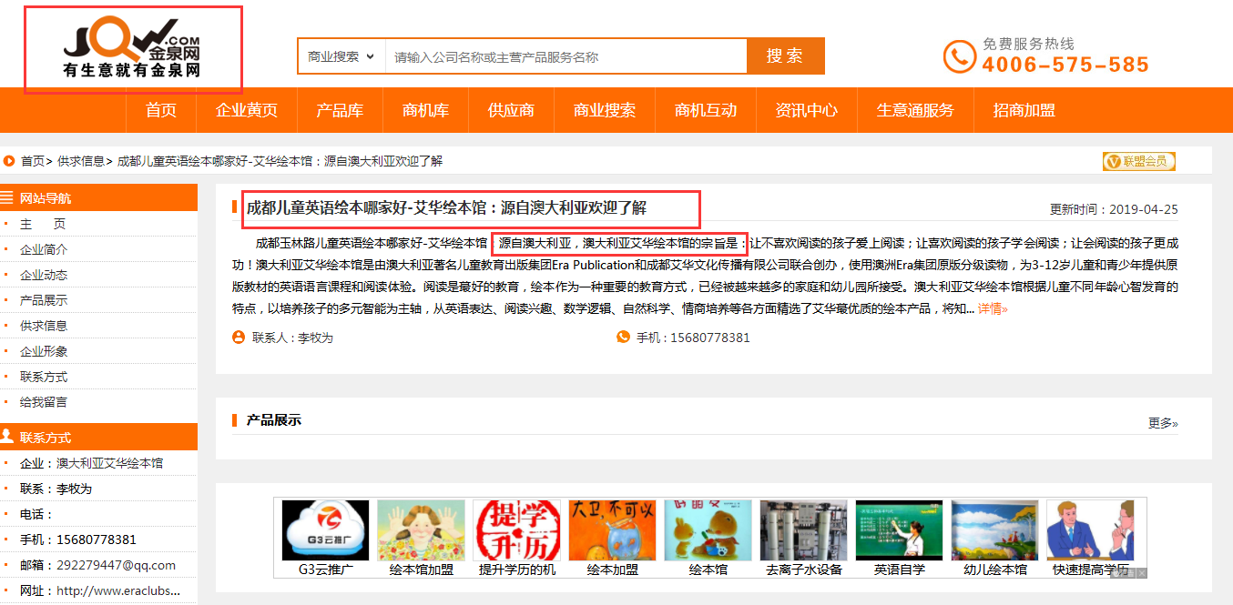Go to 商机库 navigation item
Image resolution: width=1233 pixels, height=605 pixels.
click(425, 110)
